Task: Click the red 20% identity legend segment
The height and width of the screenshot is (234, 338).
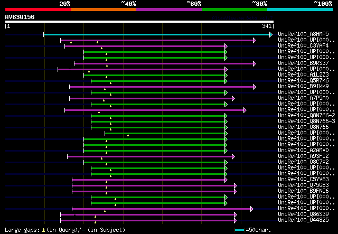Action: pos(38,10)
